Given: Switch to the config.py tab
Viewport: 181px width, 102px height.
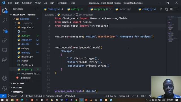Looking at the screenshot, I should (x=147, y=9).
